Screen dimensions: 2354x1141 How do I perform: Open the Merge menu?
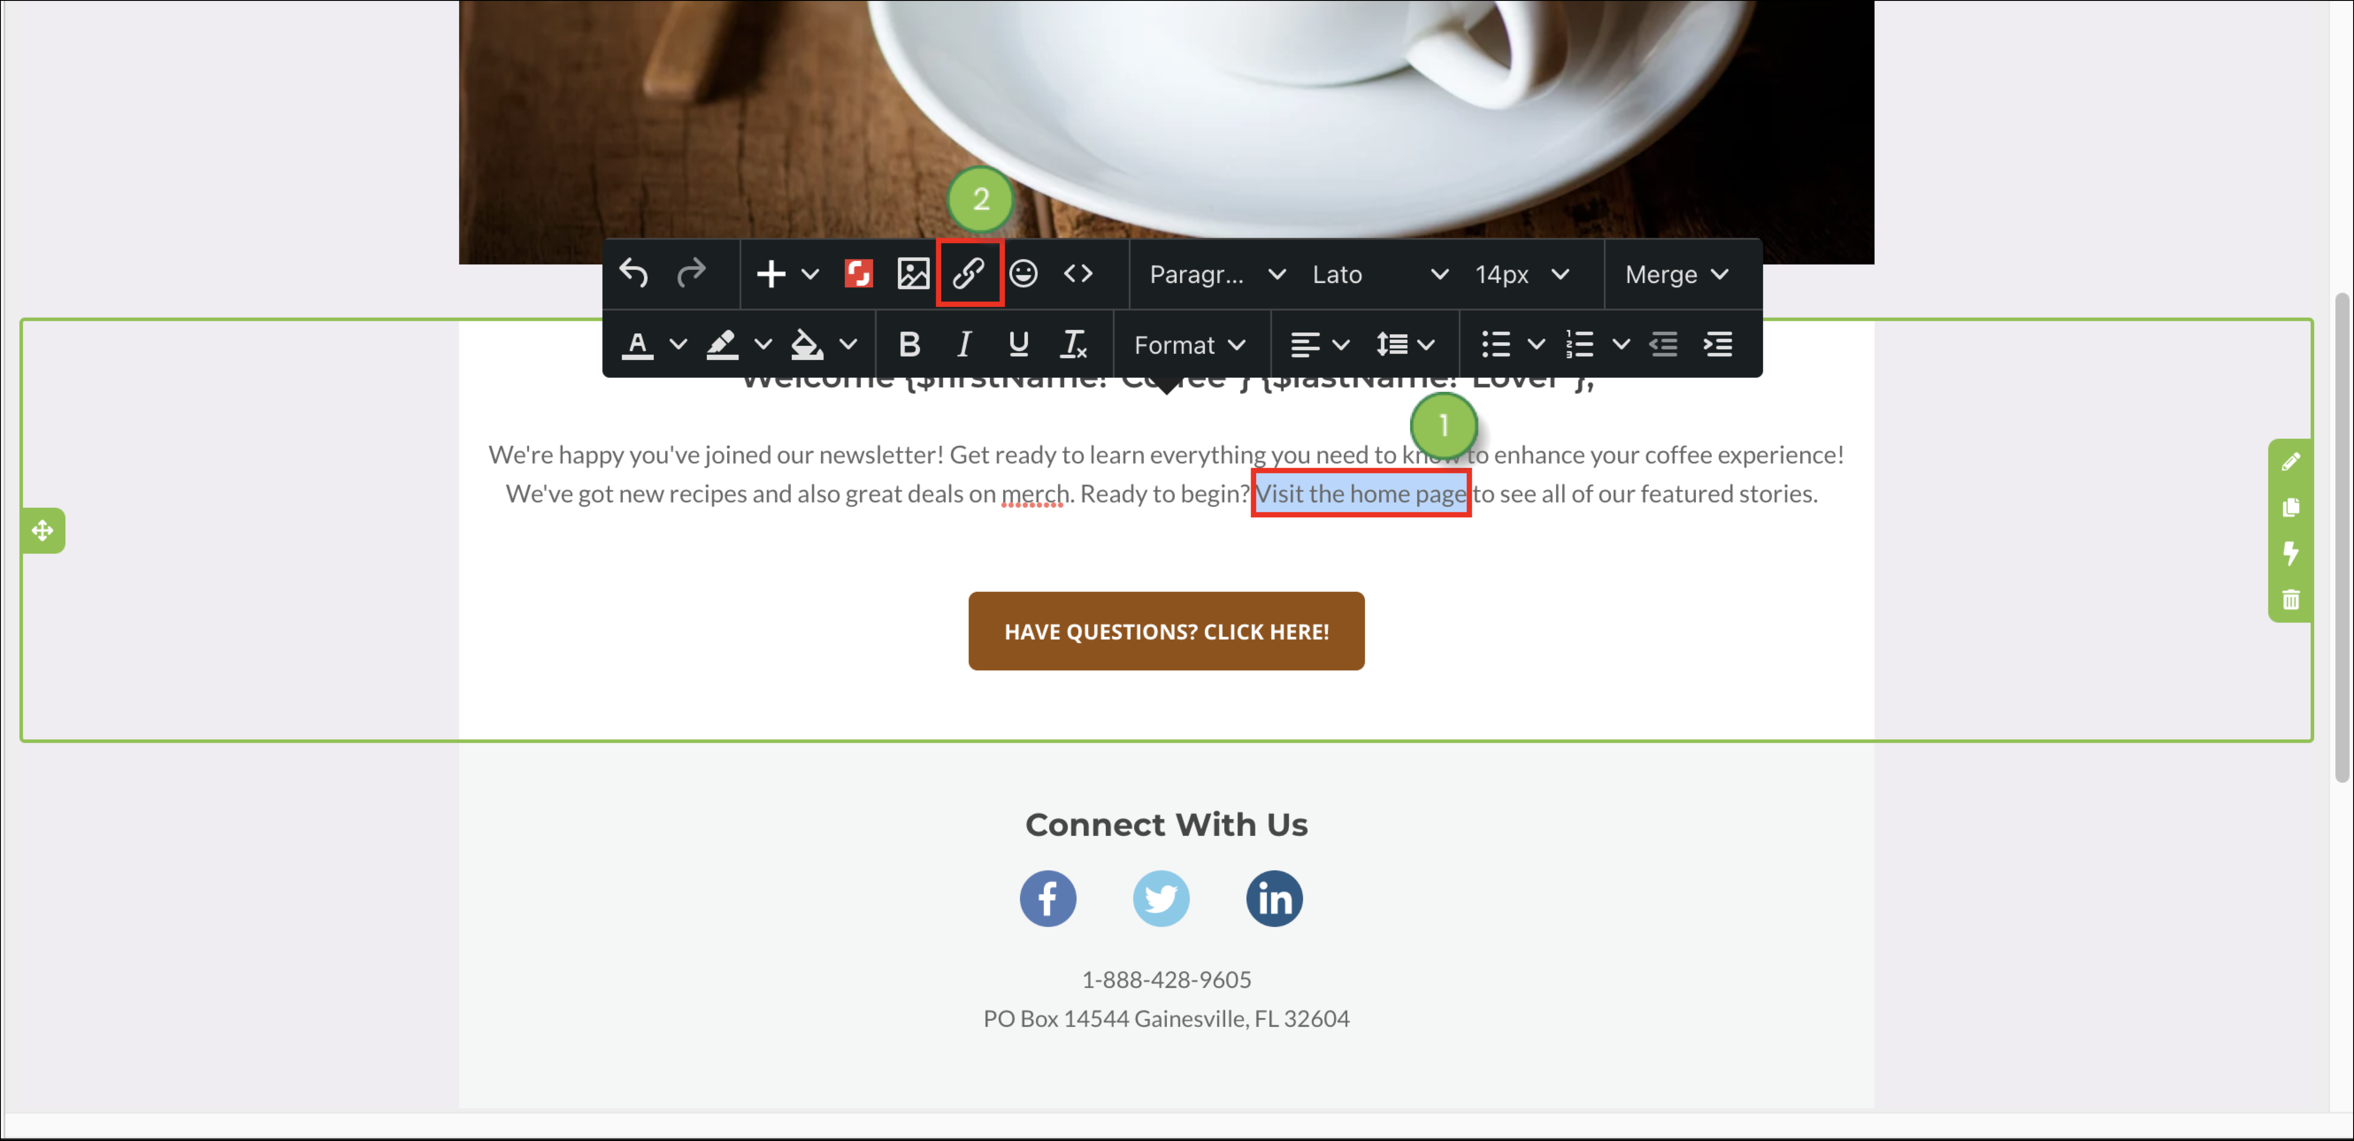coord(1677,274)
